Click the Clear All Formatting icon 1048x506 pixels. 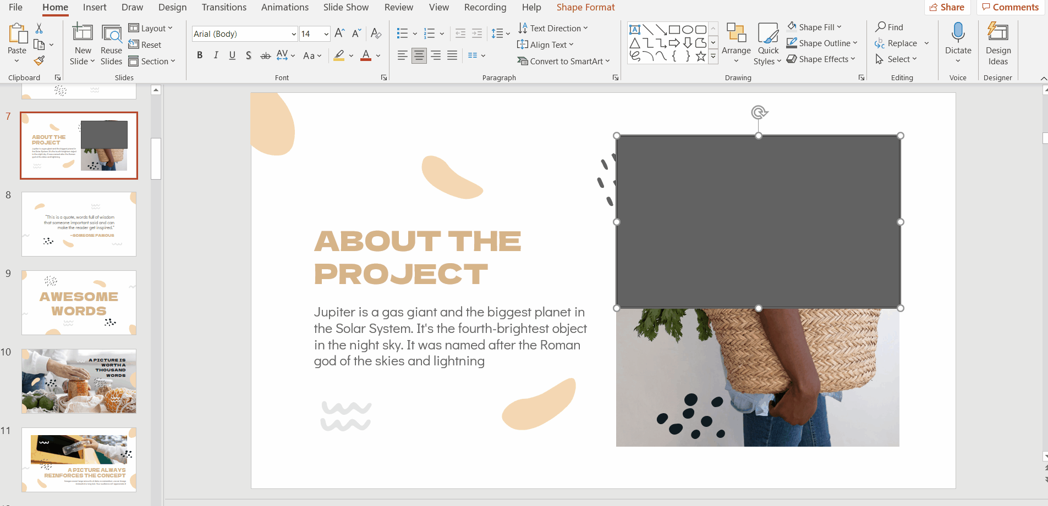tap(376, 34)
